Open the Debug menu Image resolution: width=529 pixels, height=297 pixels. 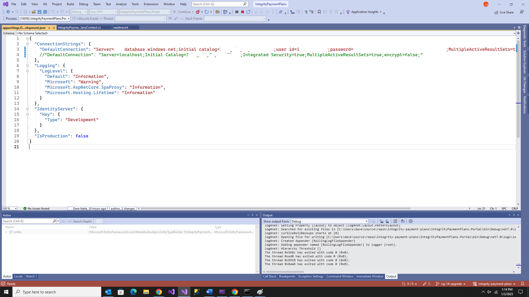tap(83, 4)
